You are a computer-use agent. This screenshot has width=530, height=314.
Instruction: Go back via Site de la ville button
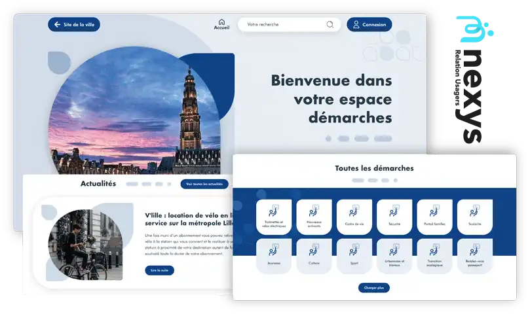pyautogui.click(x=74, y=24)
